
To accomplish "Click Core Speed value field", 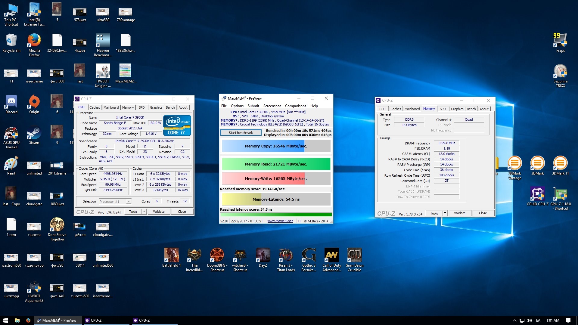I will pyautogui.click(x=113, y=174).
